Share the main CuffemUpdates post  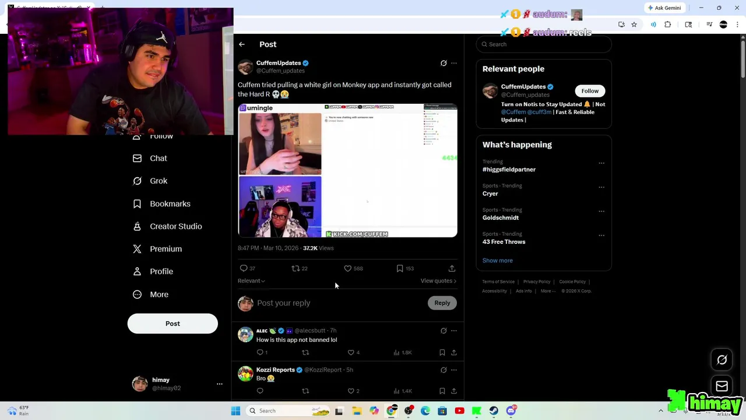[x=452, y=268]
